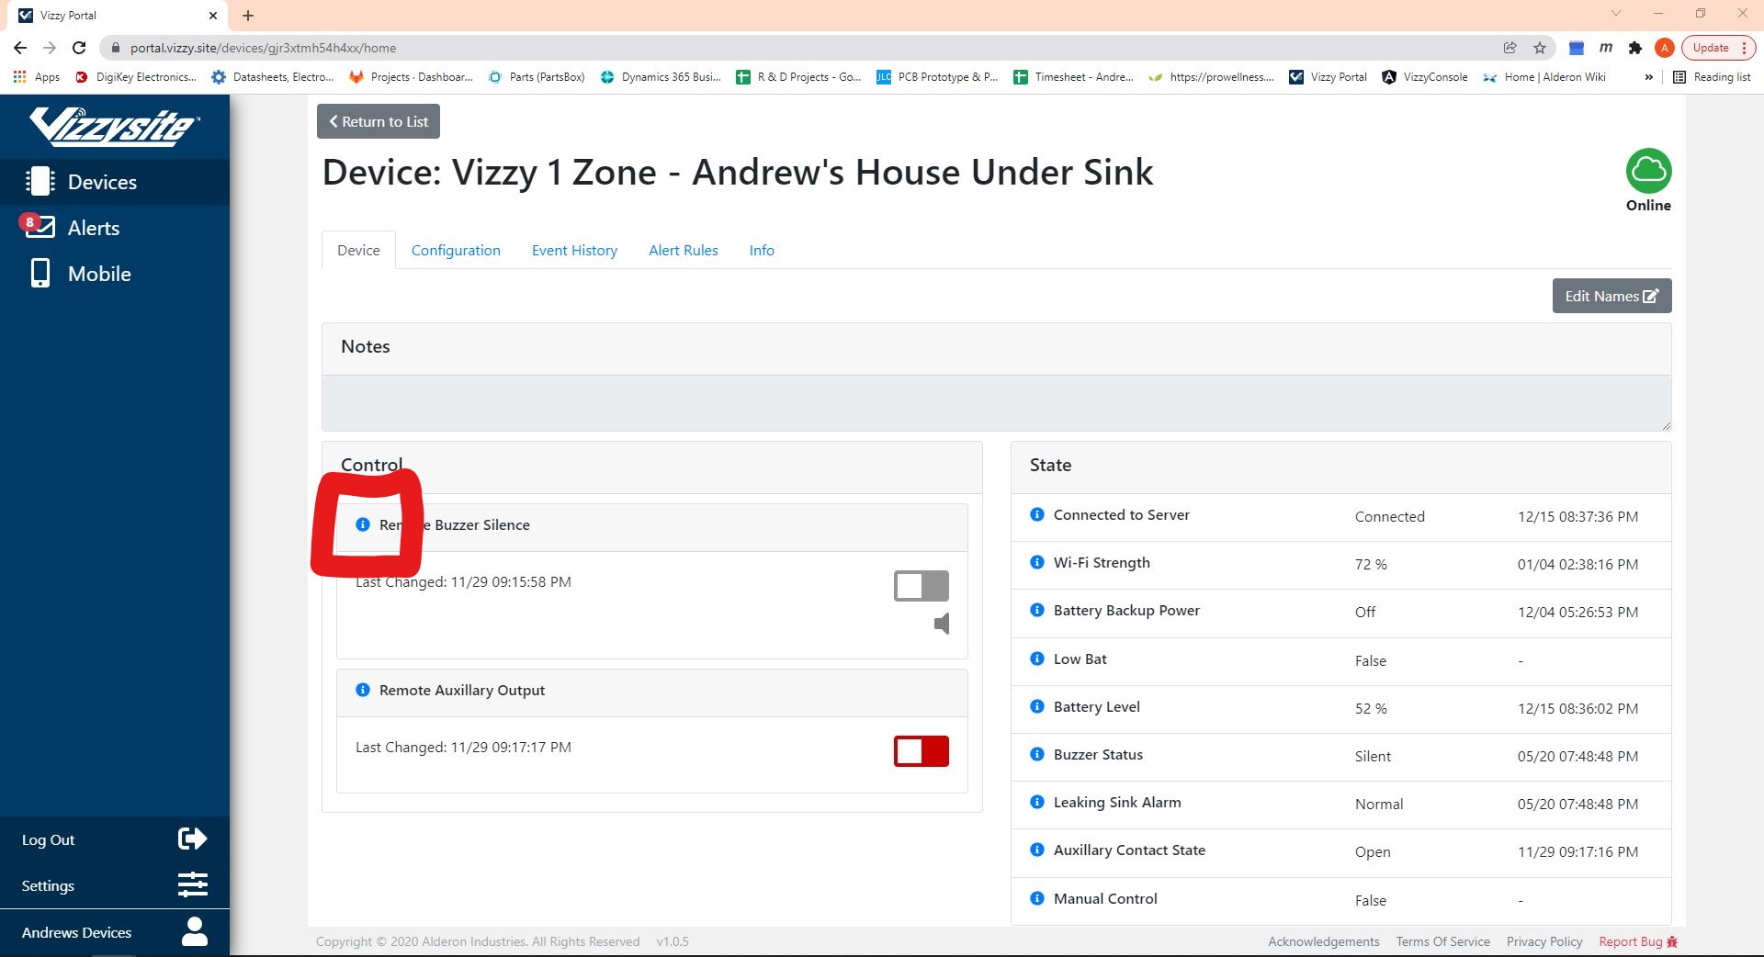Open the Timesheet bookmark

pyautogui.click(x=1073, y=77)
